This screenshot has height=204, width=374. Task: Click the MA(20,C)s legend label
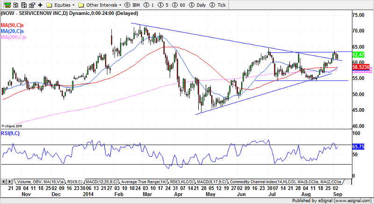(x=12, y=31)
